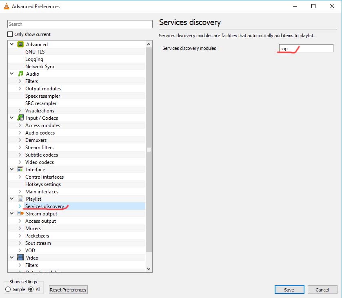Expand the Video codecs node
Image resolution: width=342 pixels, height=298 pixels.
pyautogui.click(x=20, y=162)
